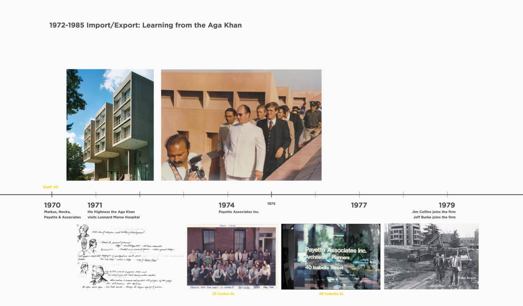
Task: Open the Payette Associates window sign photo
Action: point(331,257)
